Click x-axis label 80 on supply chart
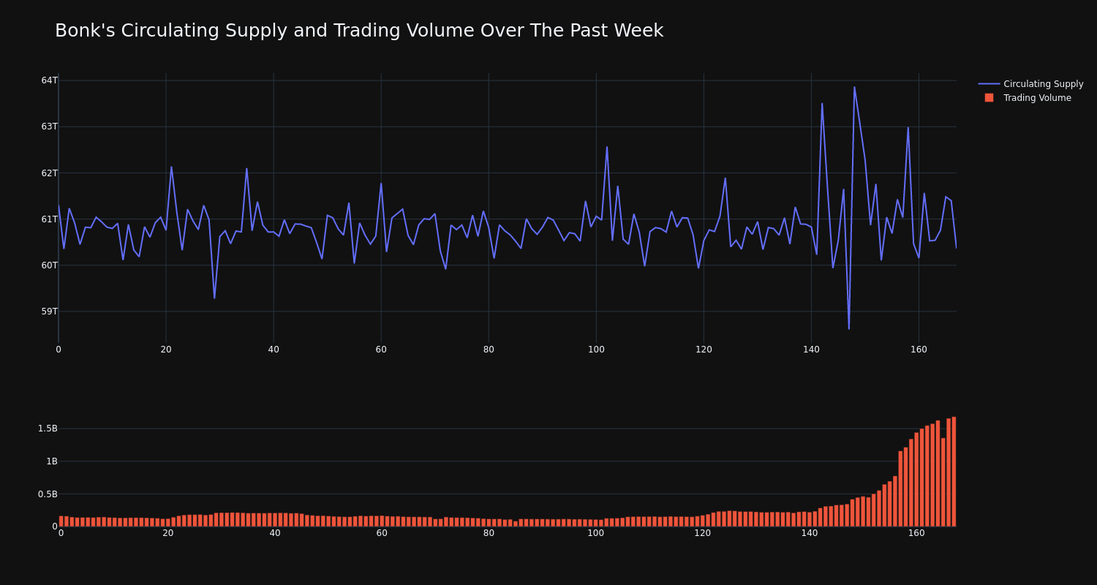The image size is (1097, 585). [x=489, y=350]
